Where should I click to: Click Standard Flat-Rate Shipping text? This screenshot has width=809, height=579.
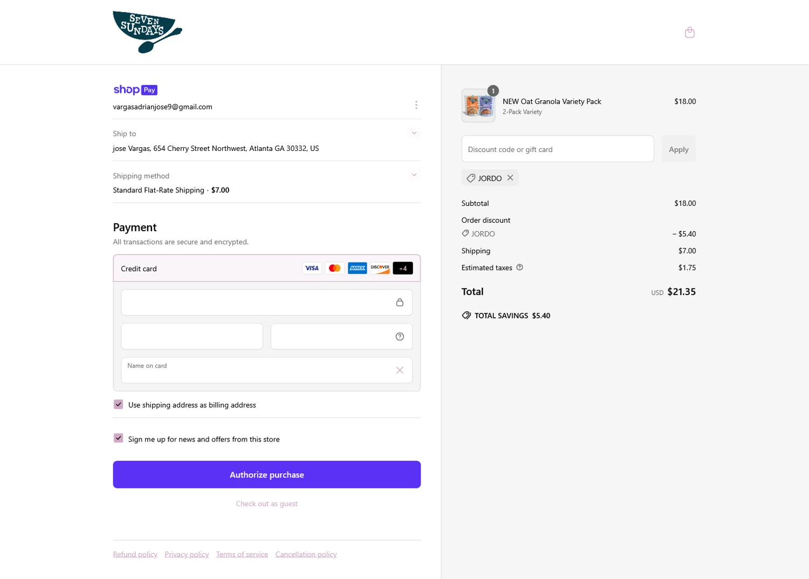point(159,190)
